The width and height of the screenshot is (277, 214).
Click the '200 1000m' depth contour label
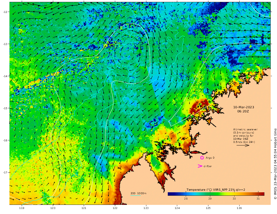tap(138, 193)
